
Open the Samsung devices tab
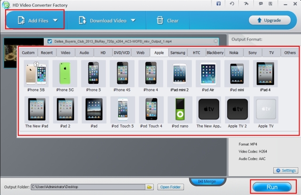(178, 53)
